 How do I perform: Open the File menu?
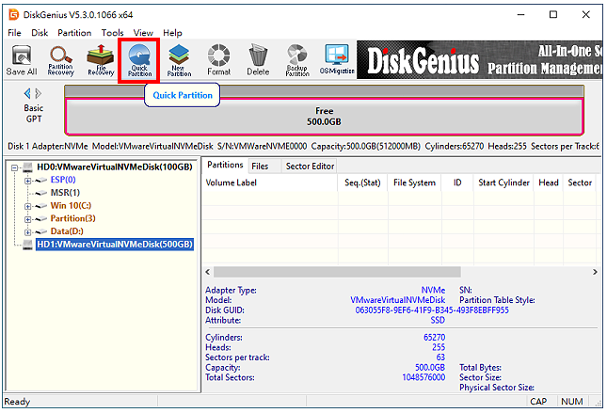[x=14, y=33]
